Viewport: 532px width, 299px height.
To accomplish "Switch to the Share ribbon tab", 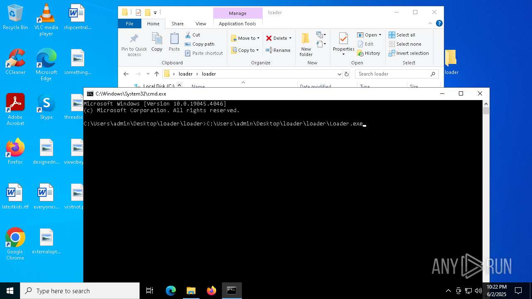I will 177,24.
